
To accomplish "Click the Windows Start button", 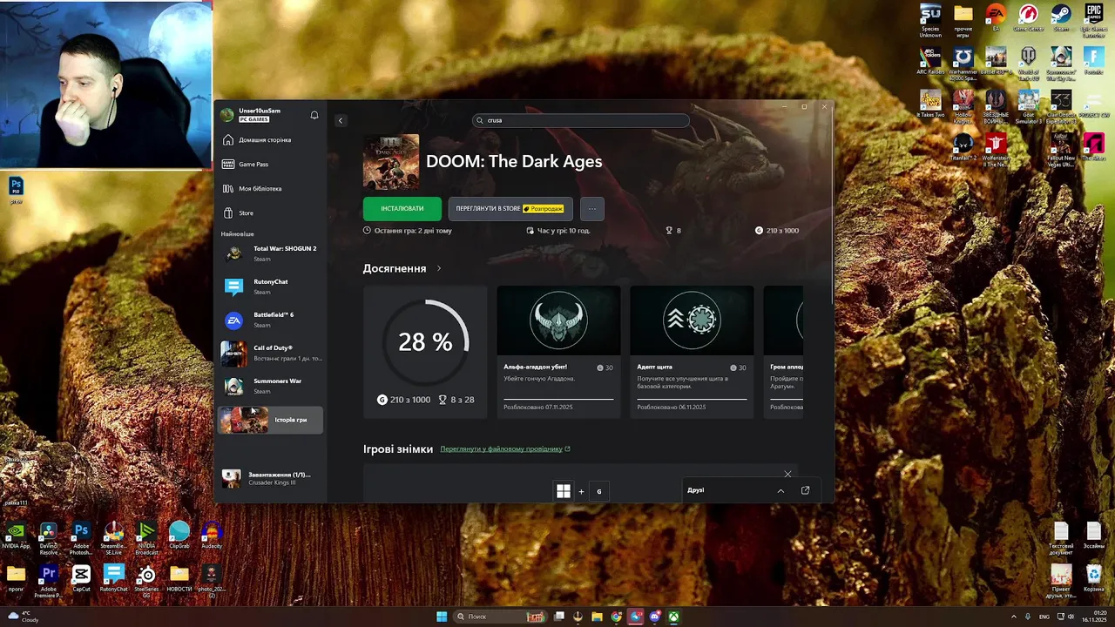I will tap(442, 617).
